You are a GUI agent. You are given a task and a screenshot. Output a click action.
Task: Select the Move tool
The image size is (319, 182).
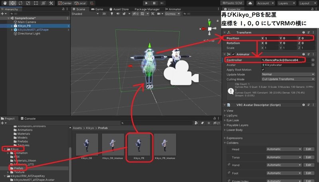coord(13,3)
